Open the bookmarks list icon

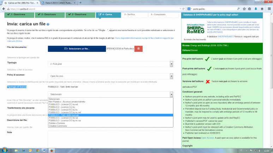[x=250, y=9]
